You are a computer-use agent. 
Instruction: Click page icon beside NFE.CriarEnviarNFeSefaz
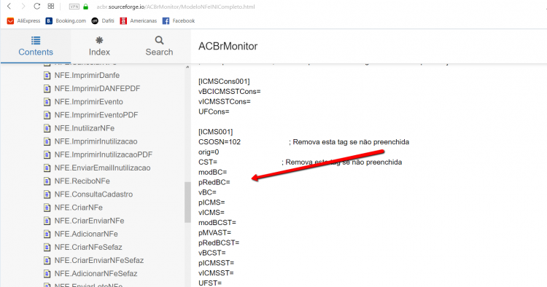(47, 261)
